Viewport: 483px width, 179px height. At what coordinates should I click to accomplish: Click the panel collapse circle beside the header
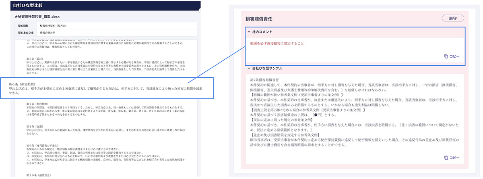click(x=200, y=12)
